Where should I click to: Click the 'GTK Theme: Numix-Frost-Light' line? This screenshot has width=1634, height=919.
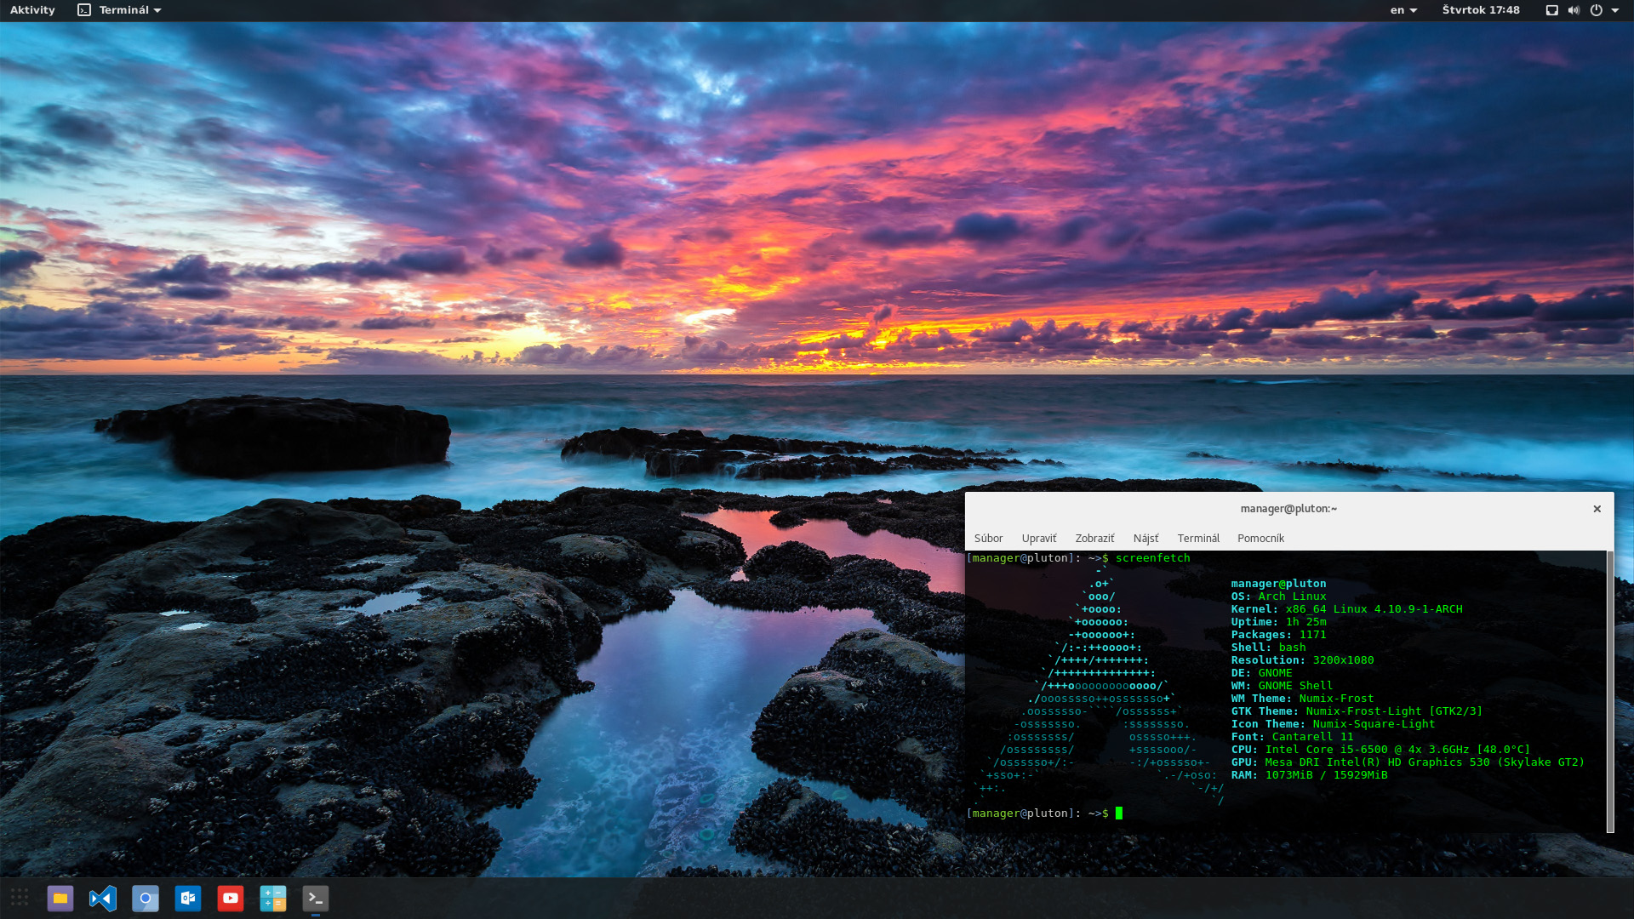click(1357, 711)
